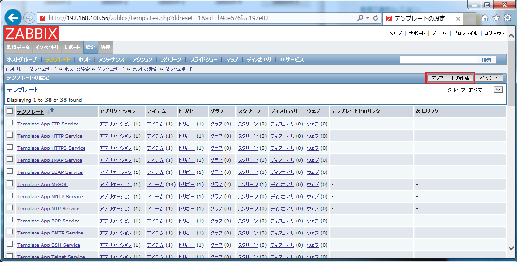The image size is (517, 262).
Task: Open the favorites star icon
Action: point(496,18)
